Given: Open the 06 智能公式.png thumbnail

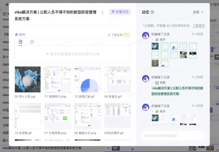Looking at the screenshot, I should [87, 116].
